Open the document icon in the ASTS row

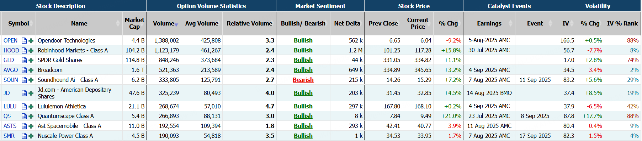(24, 126)
